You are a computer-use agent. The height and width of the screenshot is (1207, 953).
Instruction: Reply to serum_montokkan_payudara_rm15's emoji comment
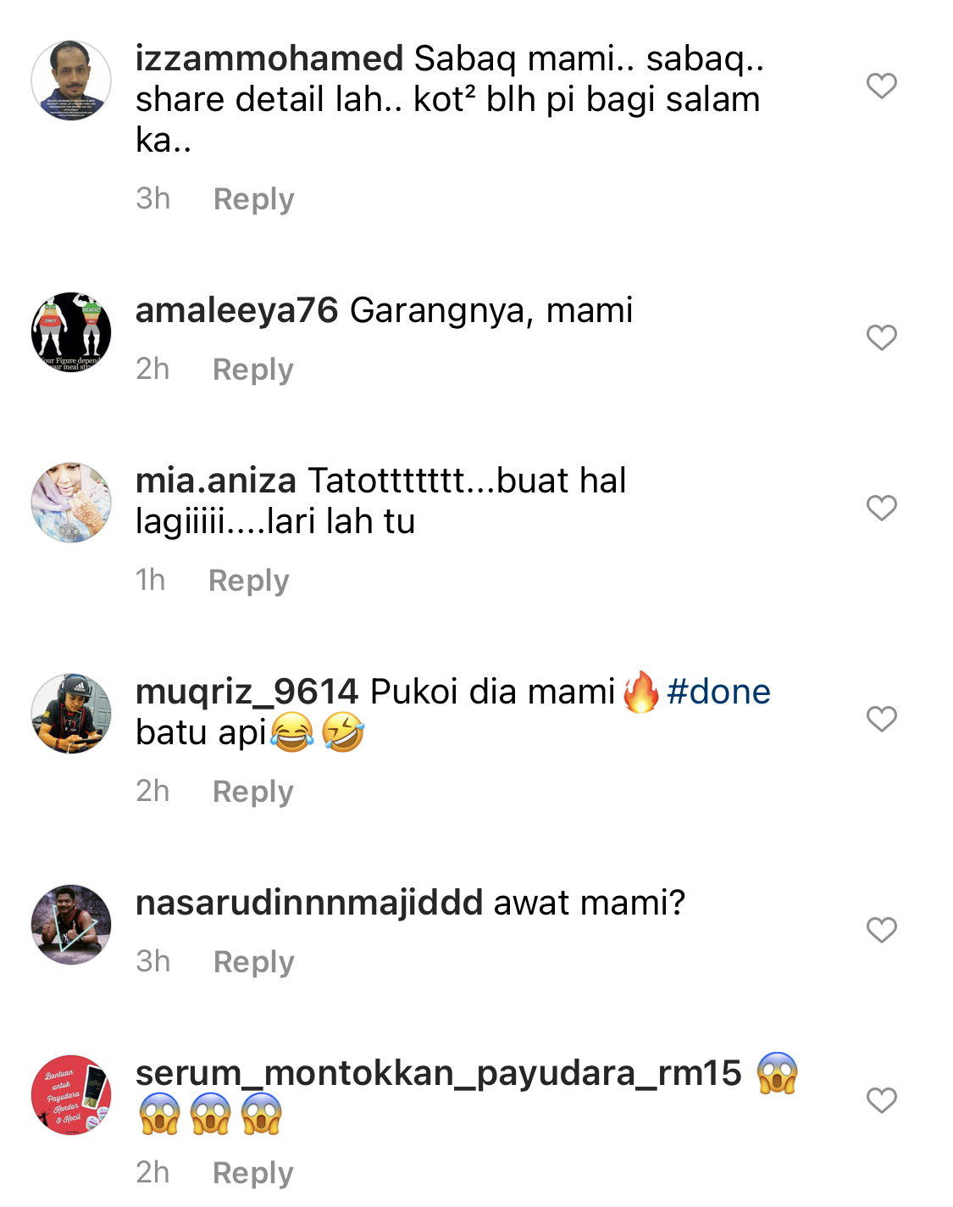(252, 1173)
